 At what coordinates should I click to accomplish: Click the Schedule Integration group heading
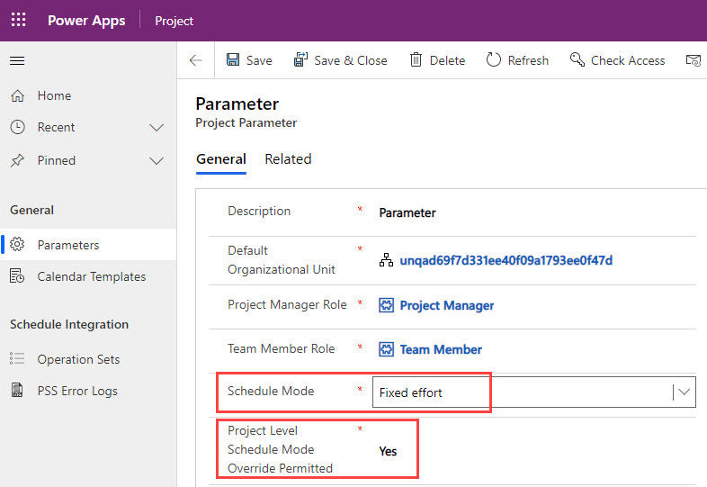click(69, 324)
